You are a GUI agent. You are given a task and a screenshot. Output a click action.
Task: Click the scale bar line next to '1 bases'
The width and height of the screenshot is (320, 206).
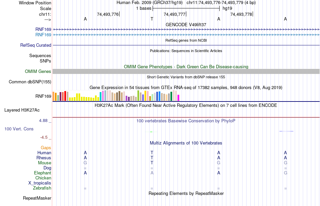click(186, 8)
